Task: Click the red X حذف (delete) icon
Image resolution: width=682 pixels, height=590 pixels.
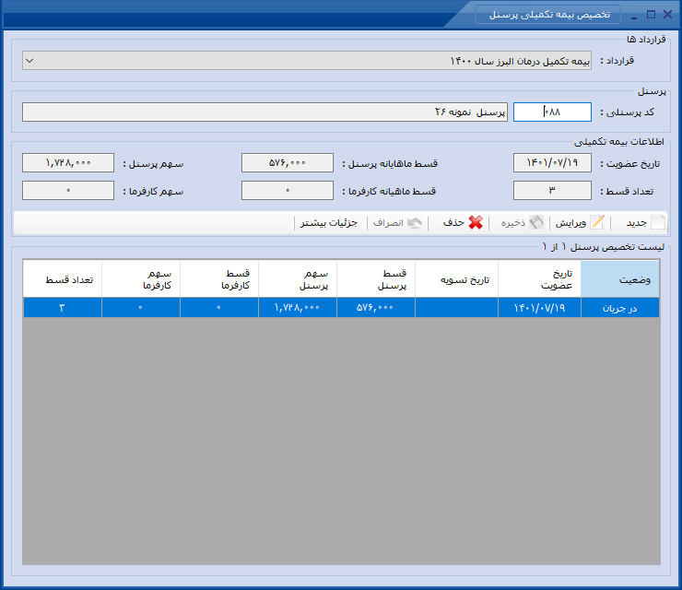Action: coord(476,222)
